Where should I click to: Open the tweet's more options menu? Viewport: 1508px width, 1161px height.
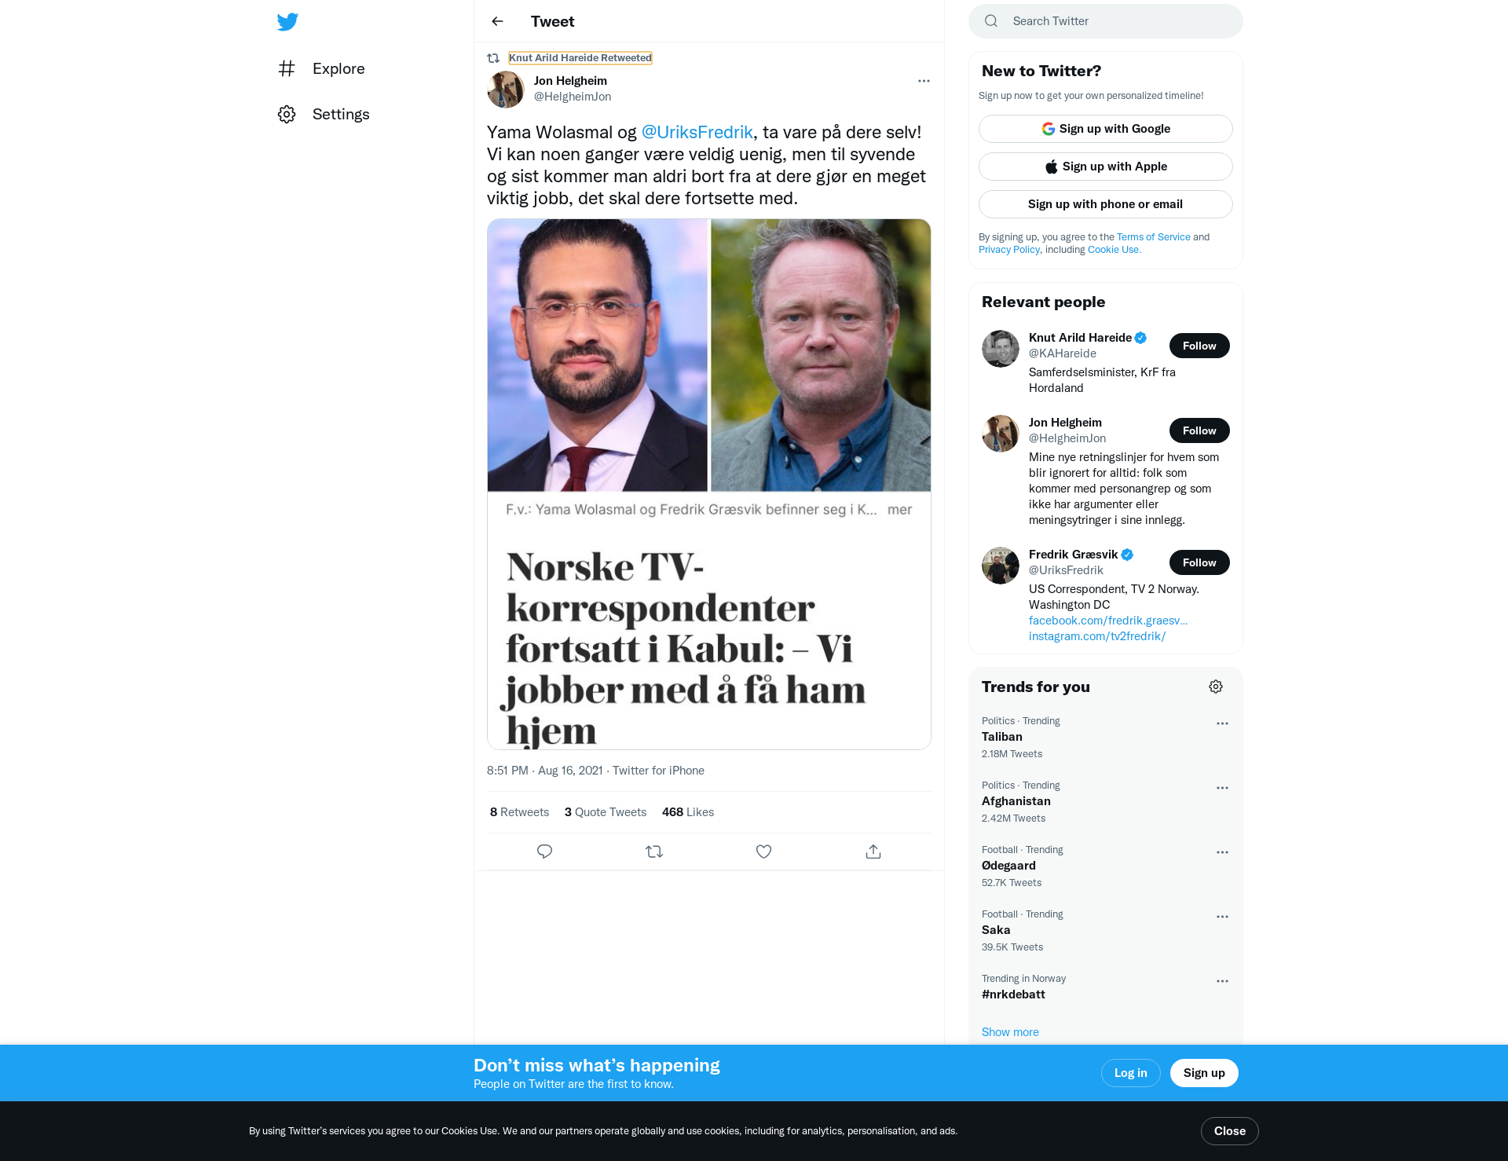924,81
